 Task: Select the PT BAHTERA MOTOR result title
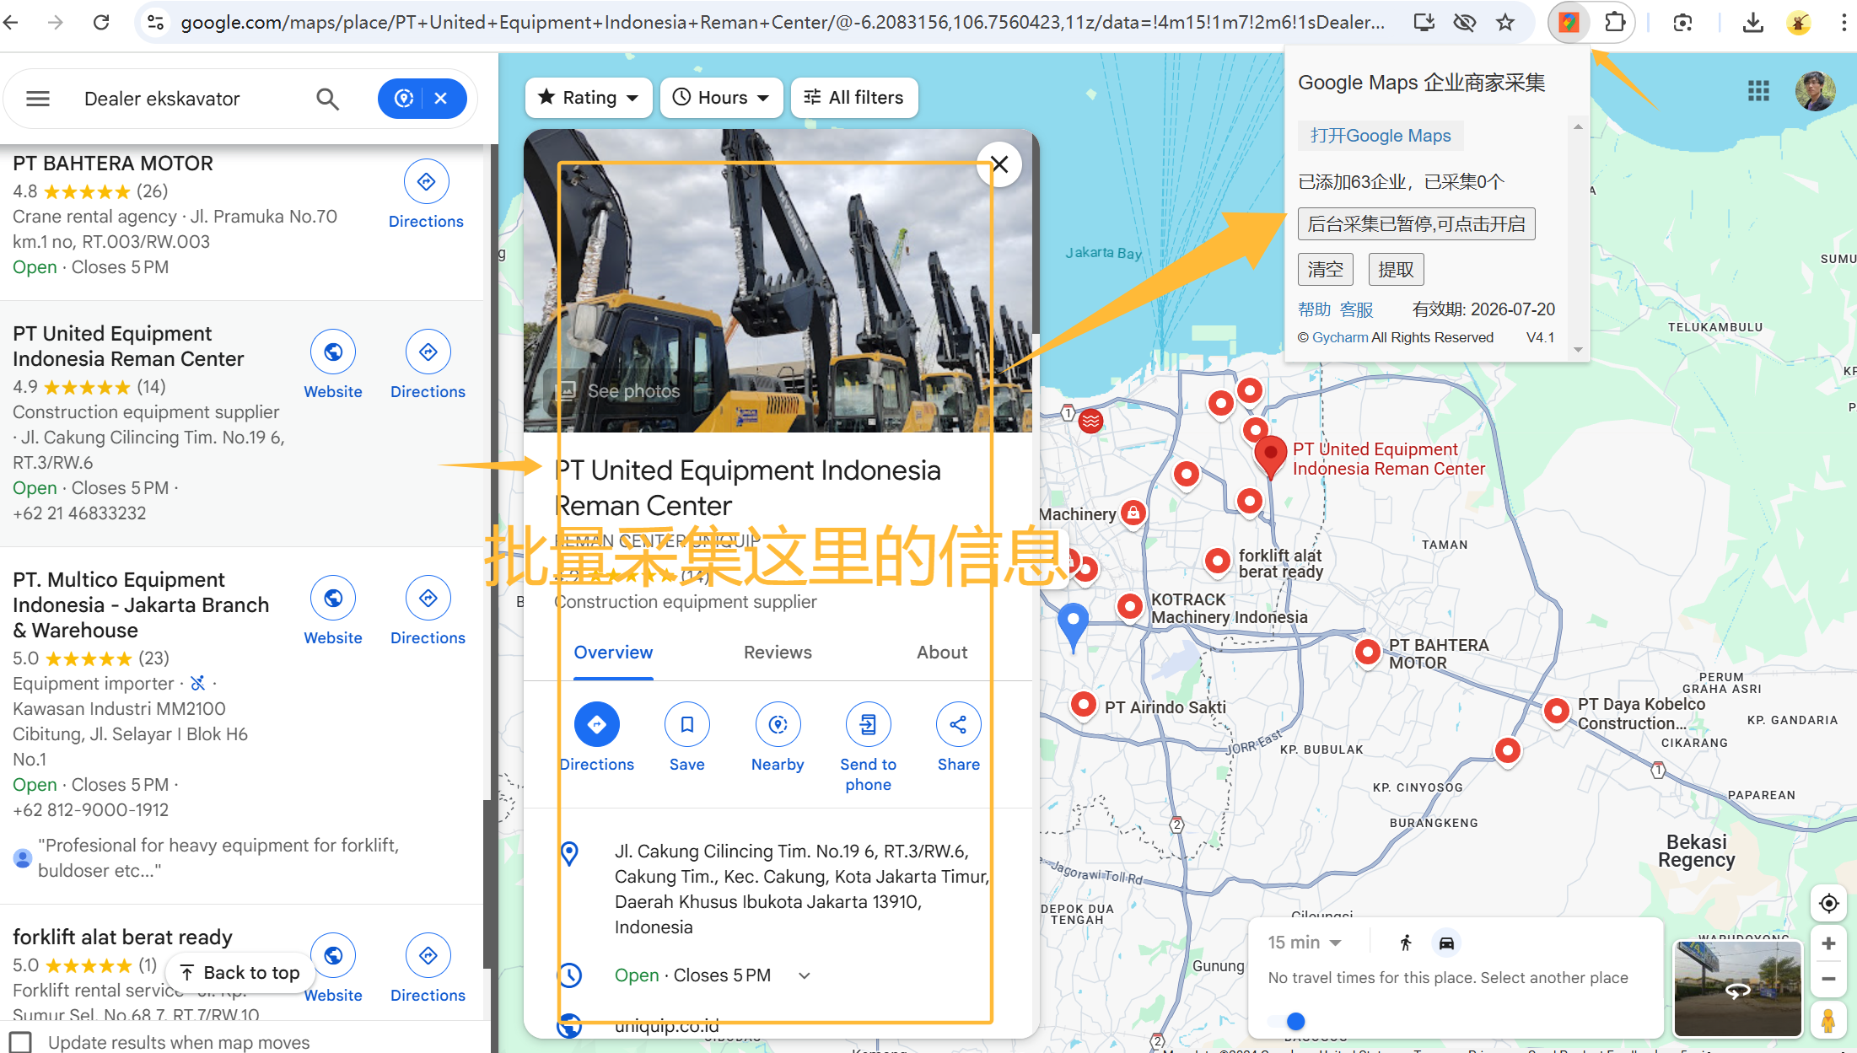(113, 164)
